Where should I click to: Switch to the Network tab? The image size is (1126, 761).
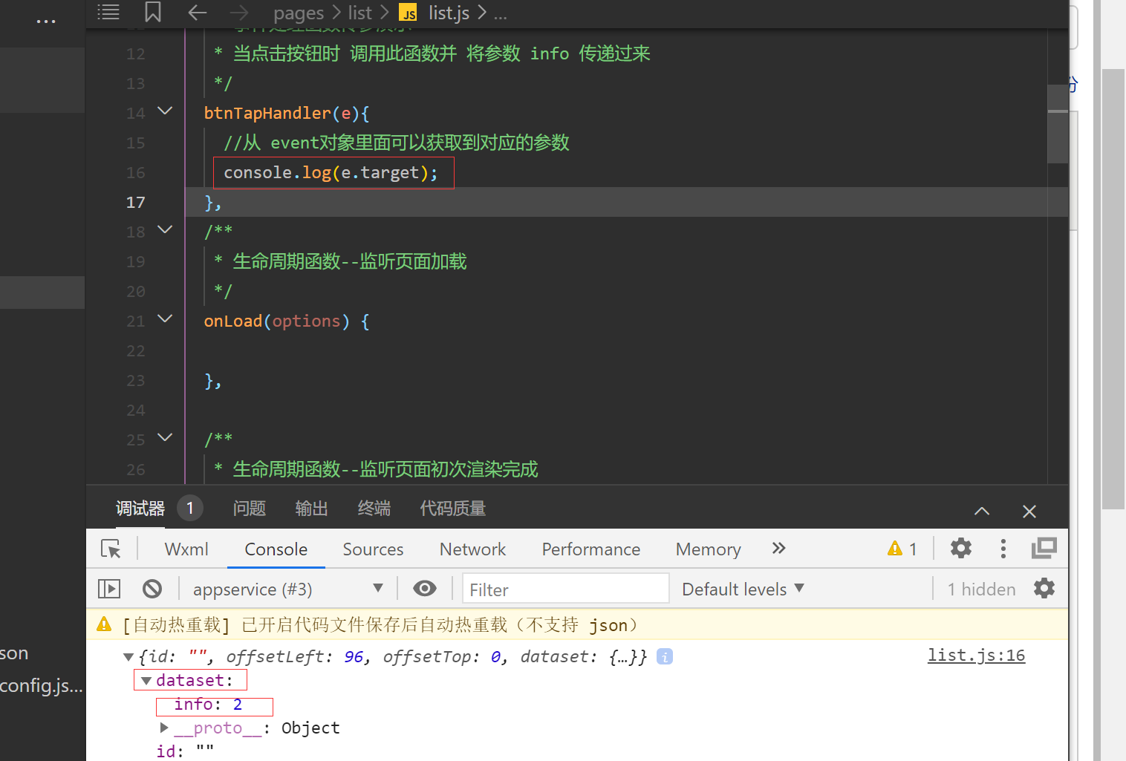pos(472,549)
